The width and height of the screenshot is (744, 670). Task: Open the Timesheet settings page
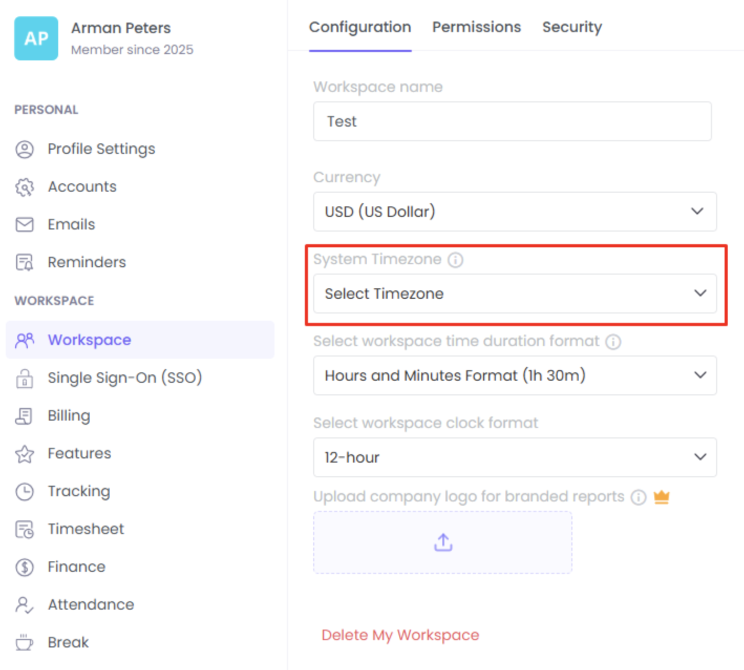click(86, 529)
